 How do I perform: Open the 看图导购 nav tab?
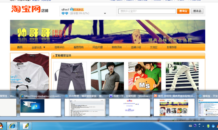coord(78,47)
